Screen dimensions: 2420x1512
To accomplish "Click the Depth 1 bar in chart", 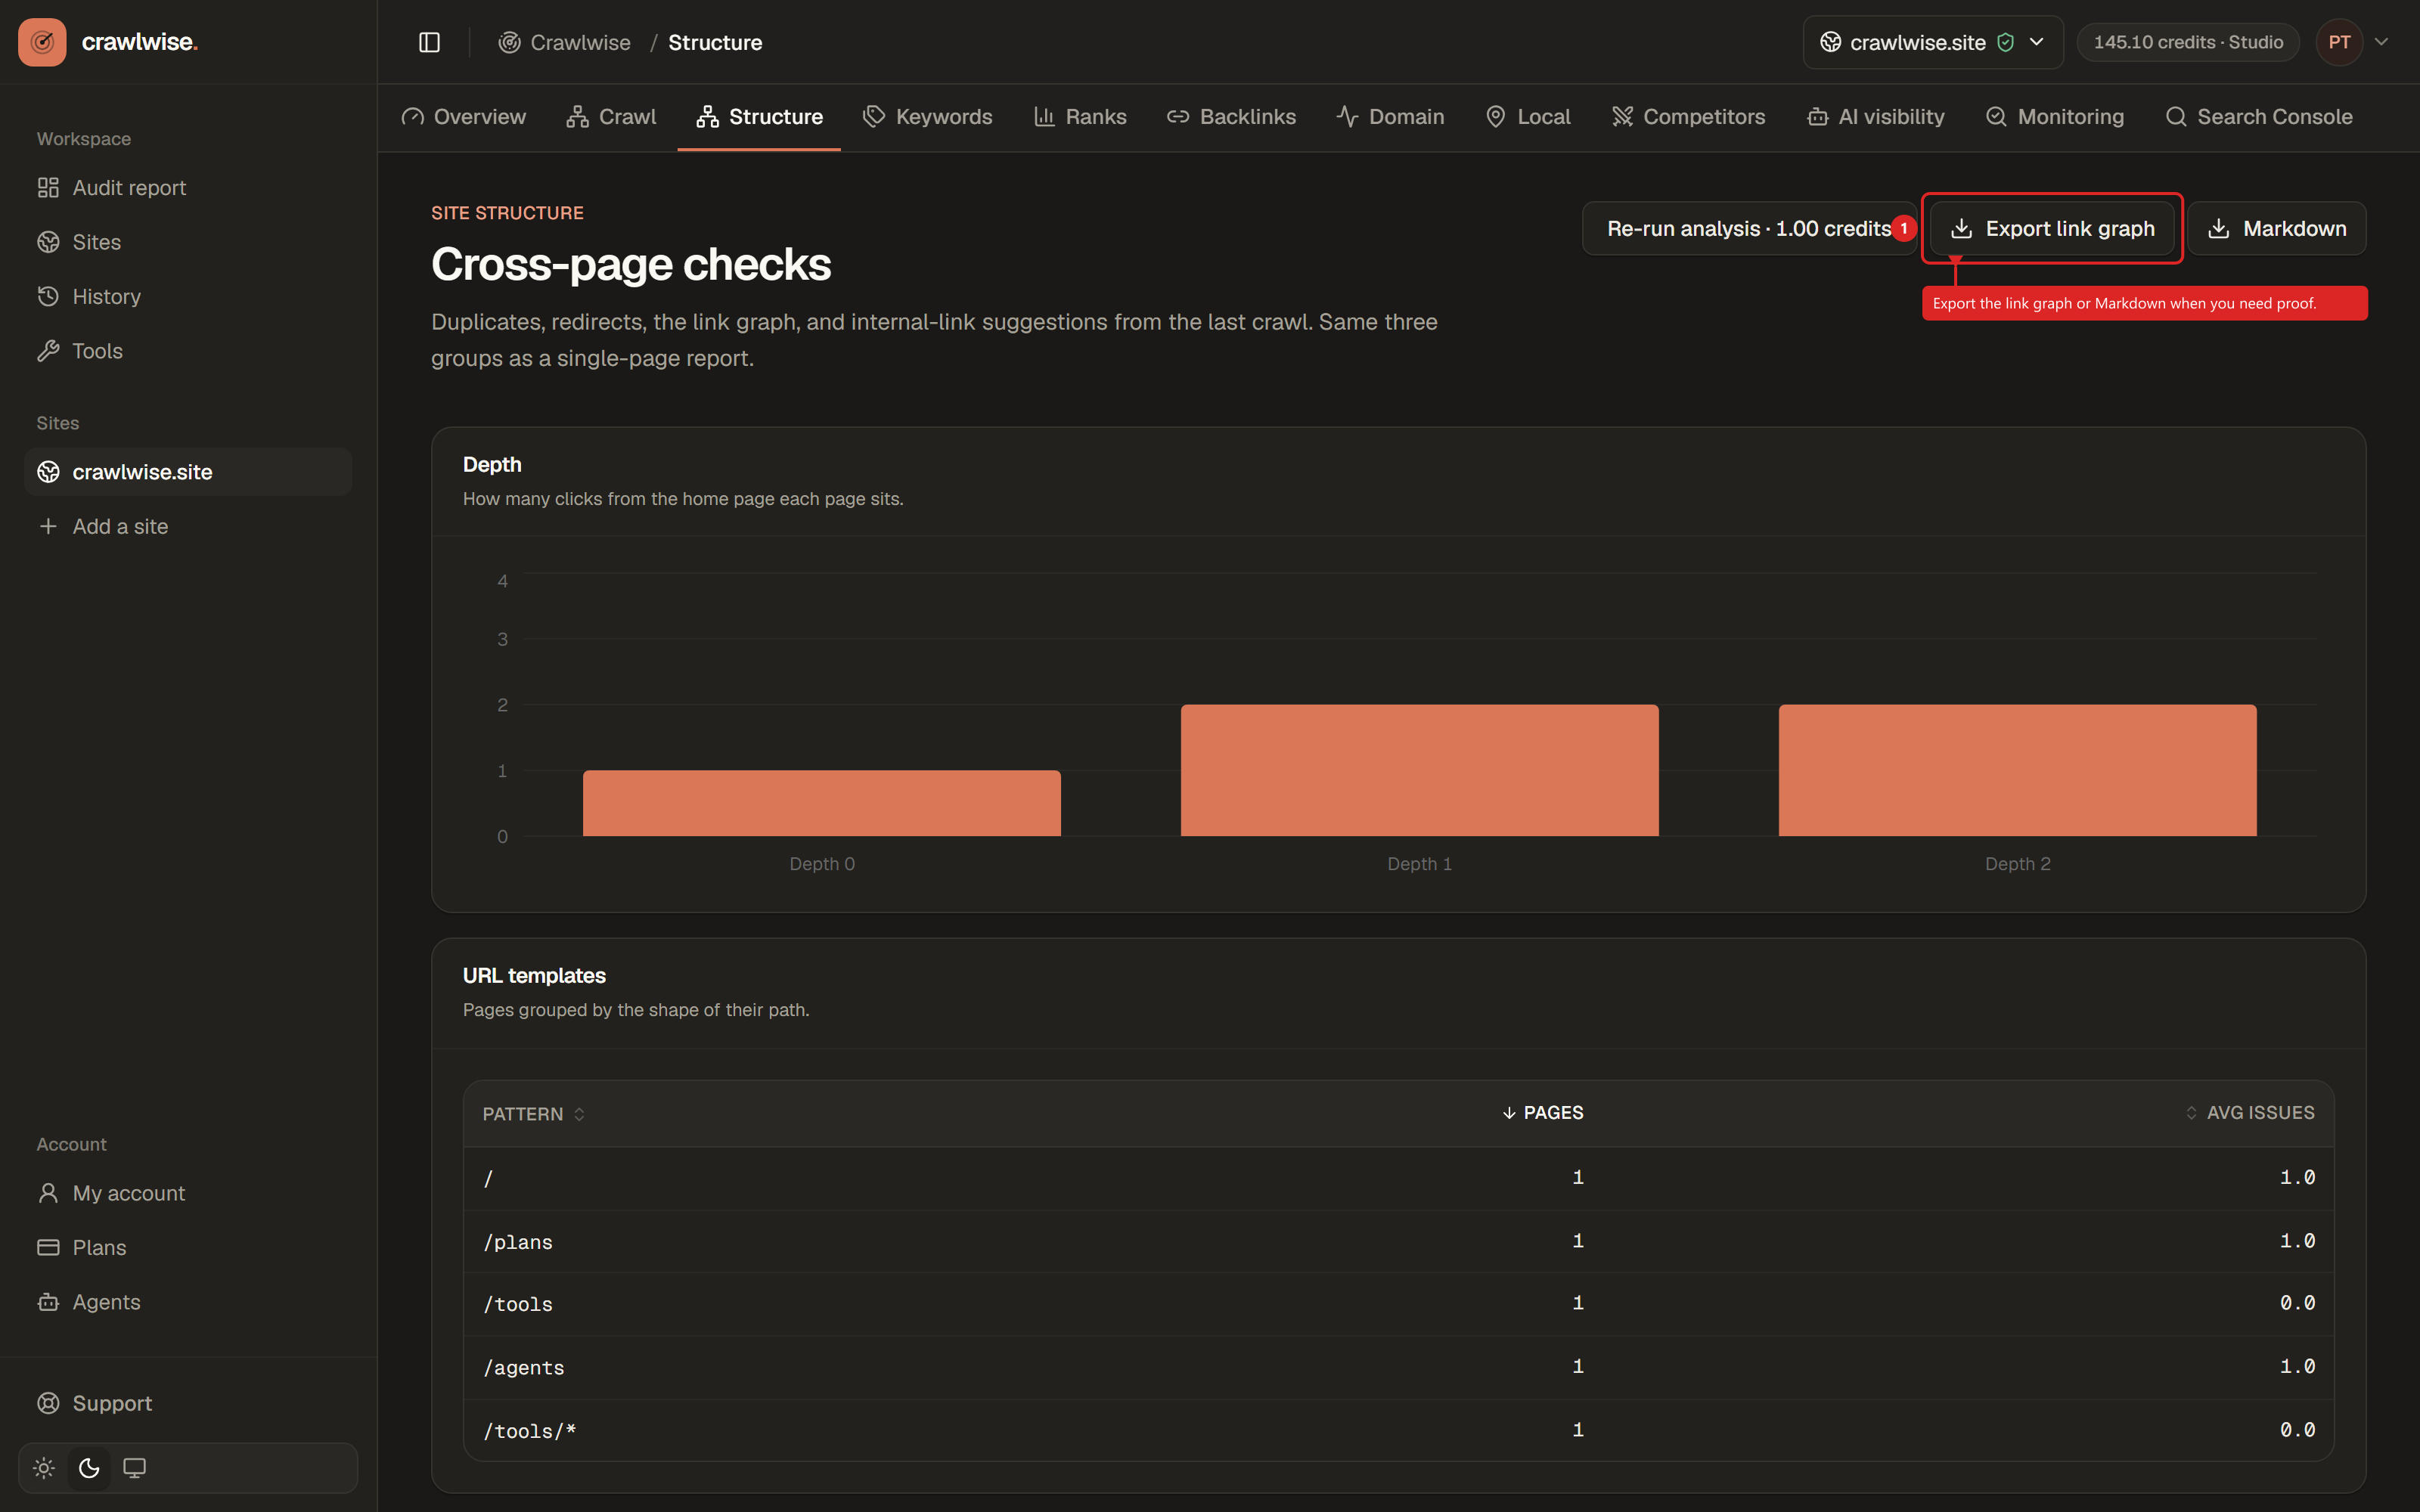I will (x=1420, y=770).
